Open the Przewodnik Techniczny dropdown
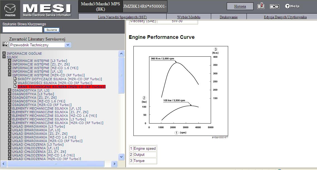Screen dimensions: 317x170 point(68,45)
